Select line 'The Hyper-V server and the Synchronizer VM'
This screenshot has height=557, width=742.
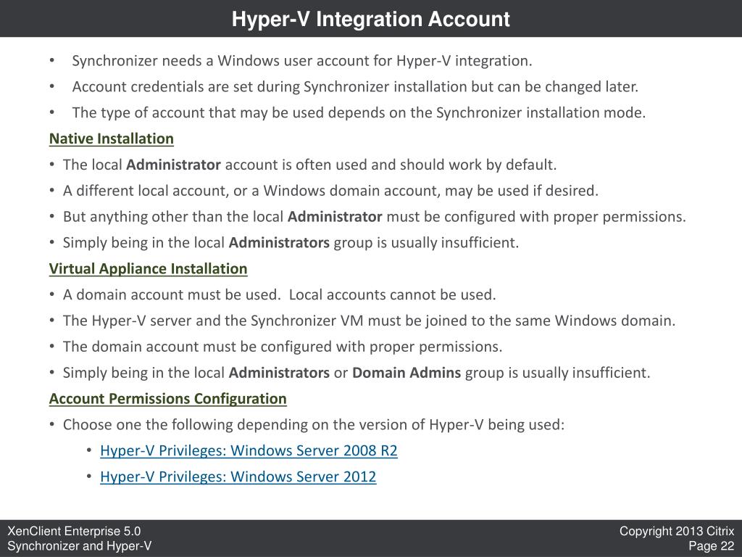pos(369,321)
